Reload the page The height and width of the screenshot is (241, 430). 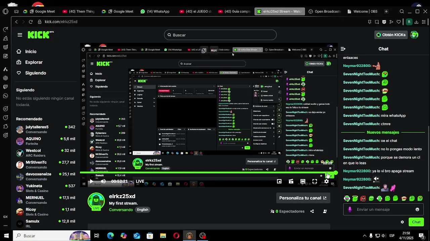[31, 22]
